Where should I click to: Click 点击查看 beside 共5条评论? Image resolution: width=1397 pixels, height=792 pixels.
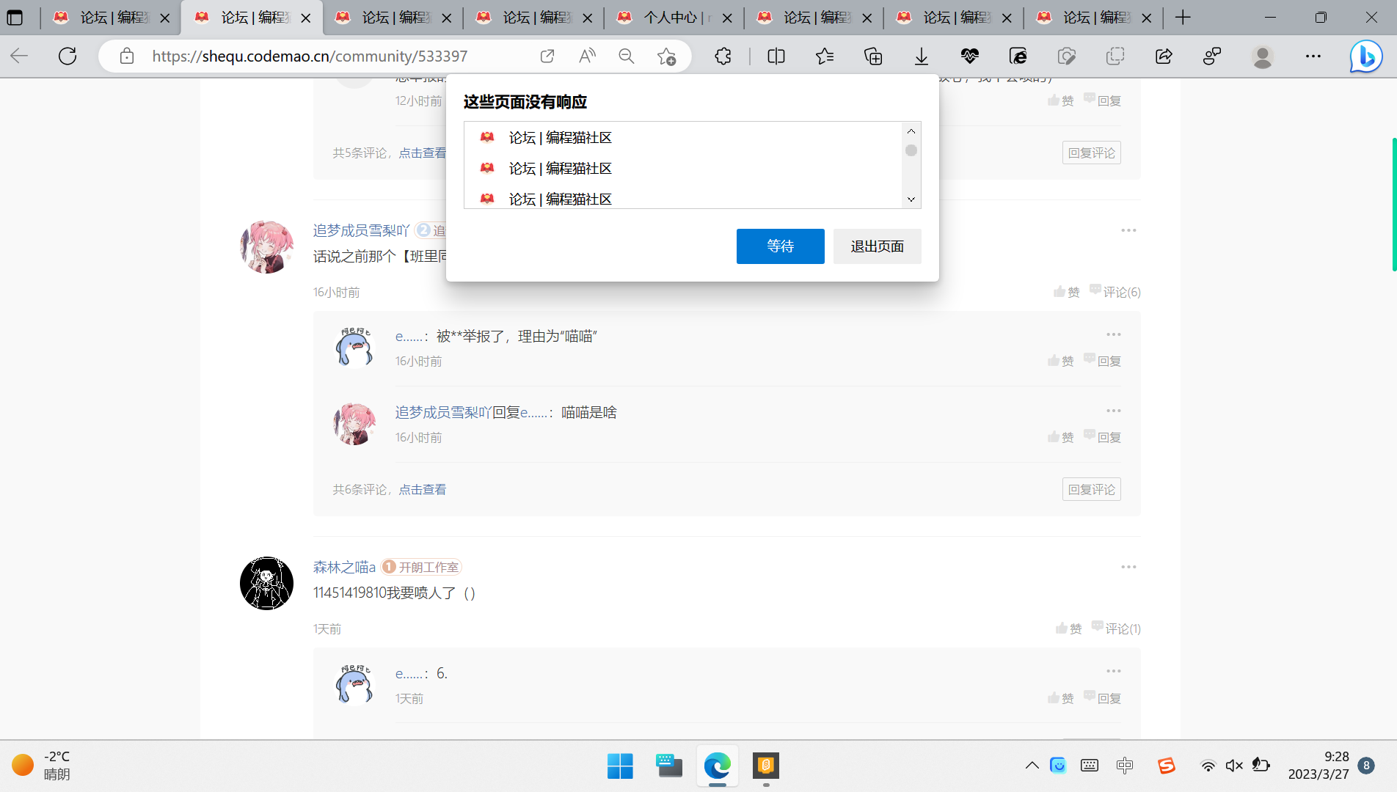423,153
